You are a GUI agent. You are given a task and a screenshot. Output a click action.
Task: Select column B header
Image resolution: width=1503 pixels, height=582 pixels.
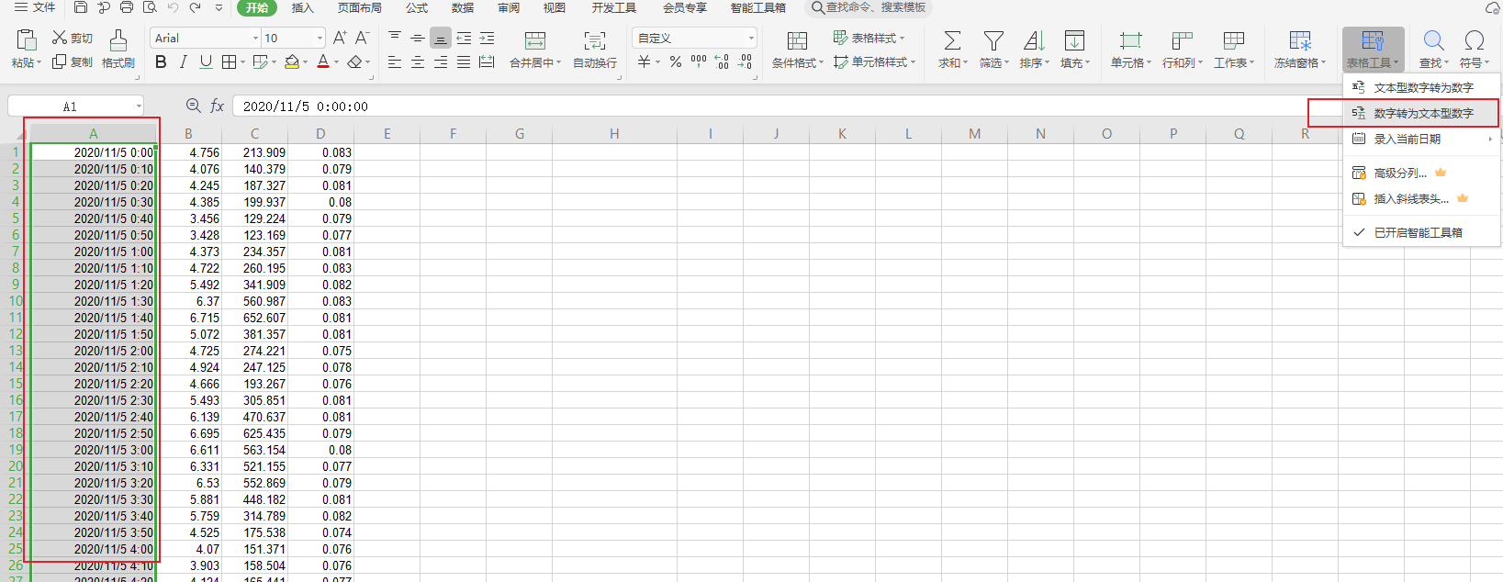click(189, 134)
